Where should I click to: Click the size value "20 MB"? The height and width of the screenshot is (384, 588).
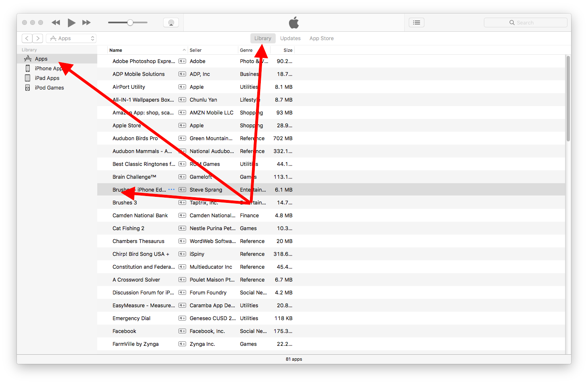pos(285,241)
